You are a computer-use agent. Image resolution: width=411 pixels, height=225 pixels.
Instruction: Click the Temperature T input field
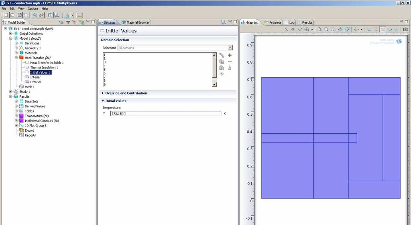click(166, 113)
